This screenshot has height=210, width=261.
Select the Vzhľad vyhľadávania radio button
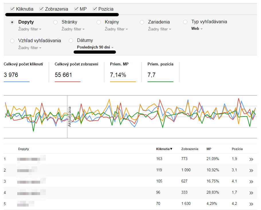tap(12, 41)
